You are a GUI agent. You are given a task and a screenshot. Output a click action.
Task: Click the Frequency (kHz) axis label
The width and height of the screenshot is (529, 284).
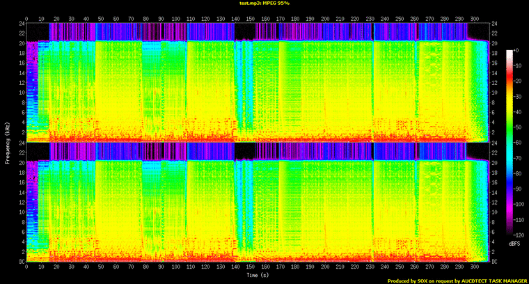point(6,142)
